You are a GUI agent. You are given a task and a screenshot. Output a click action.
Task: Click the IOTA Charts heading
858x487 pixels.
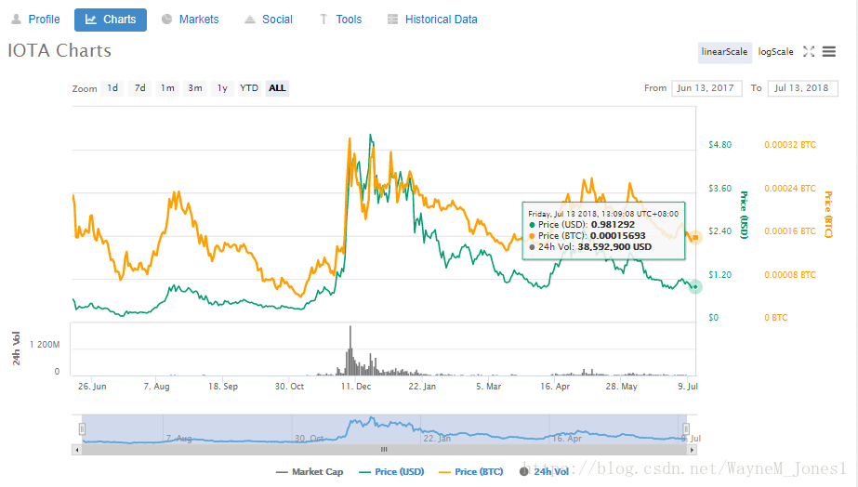(59, 50)
